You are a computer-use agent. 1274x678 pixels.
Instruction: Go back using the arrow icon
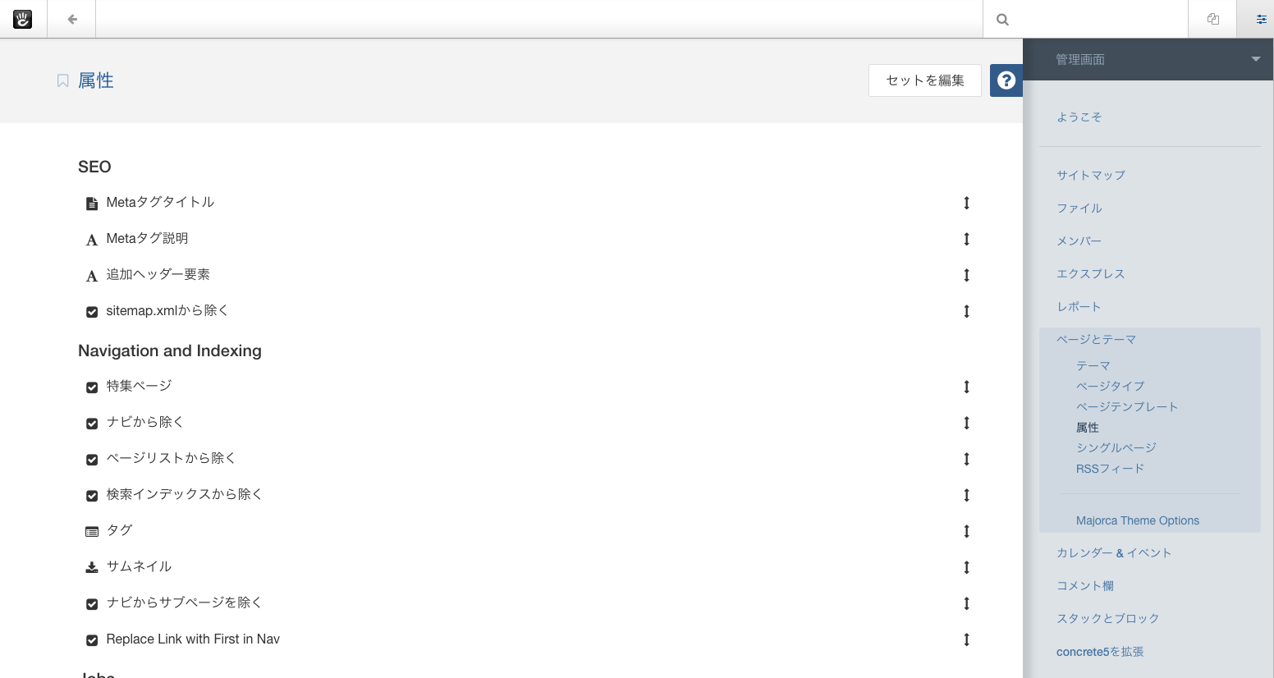72,19
